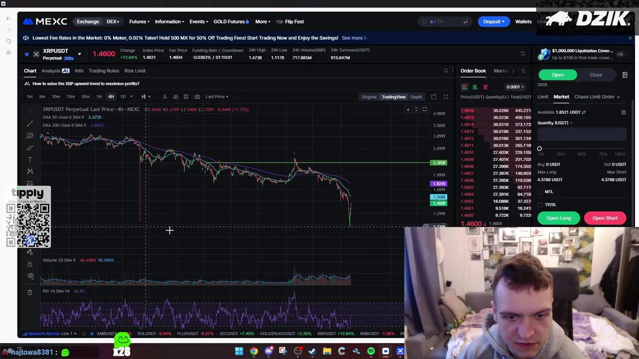Viewport: 639px width, 359px height.
Task: Select the 15m timeframe
Action: (71, 97)
